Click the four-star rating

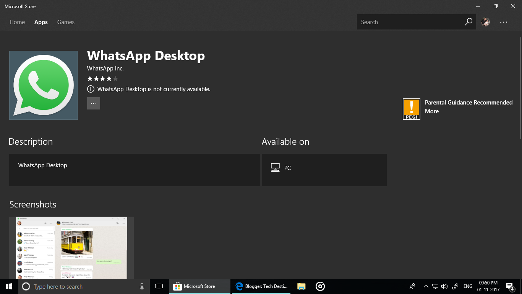103,79
